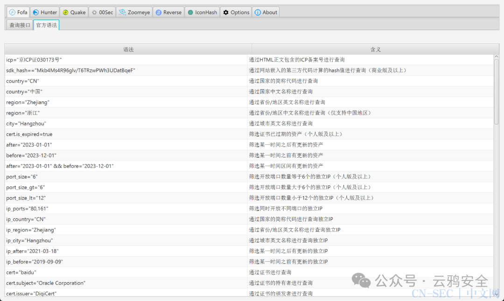
Task: Select the port_size_gt="6" row
Action: point(249,187)
